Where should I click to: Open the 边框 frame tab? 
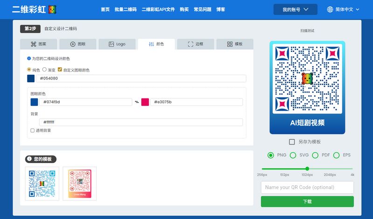(195, 44)
